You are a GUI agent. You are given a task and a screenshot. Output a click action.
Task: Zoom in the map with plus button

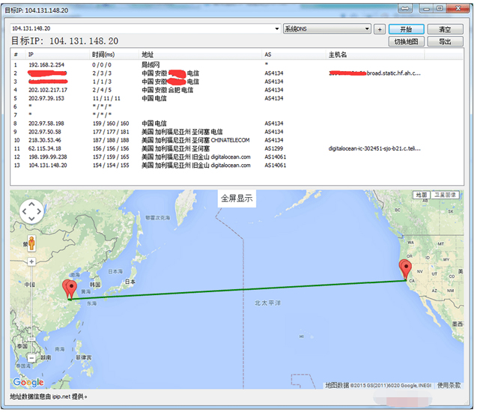pos(31,261)
